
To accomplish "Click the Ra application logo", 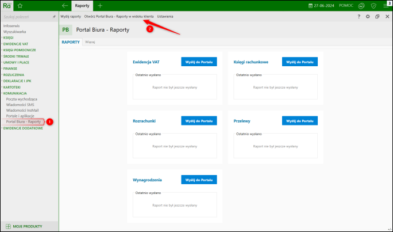I will [7, 6].
